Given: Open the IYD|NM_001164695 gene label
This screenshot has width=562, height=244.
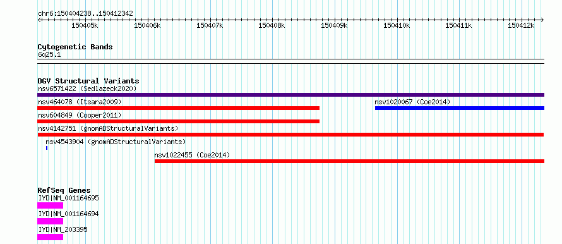Looking at the screenshot, I should point(68,198).
